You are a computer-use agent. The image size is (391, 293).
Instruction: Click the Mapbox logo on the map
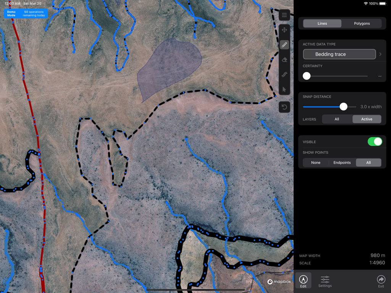(279, 281)
